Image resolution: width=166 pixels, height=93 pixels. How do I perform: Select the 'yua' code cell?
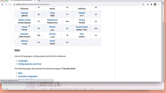[96, 28]
